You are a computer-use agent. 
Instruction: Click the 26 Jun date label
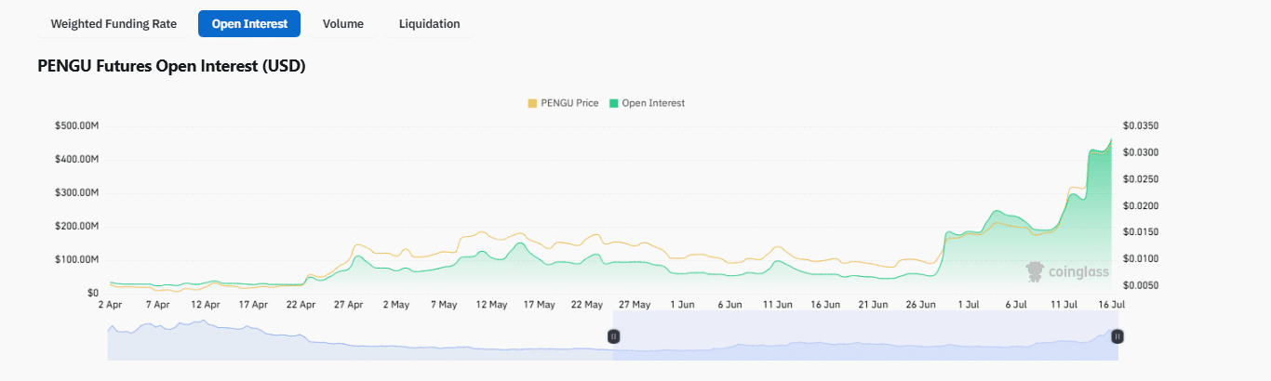click(x=921, y=305)
